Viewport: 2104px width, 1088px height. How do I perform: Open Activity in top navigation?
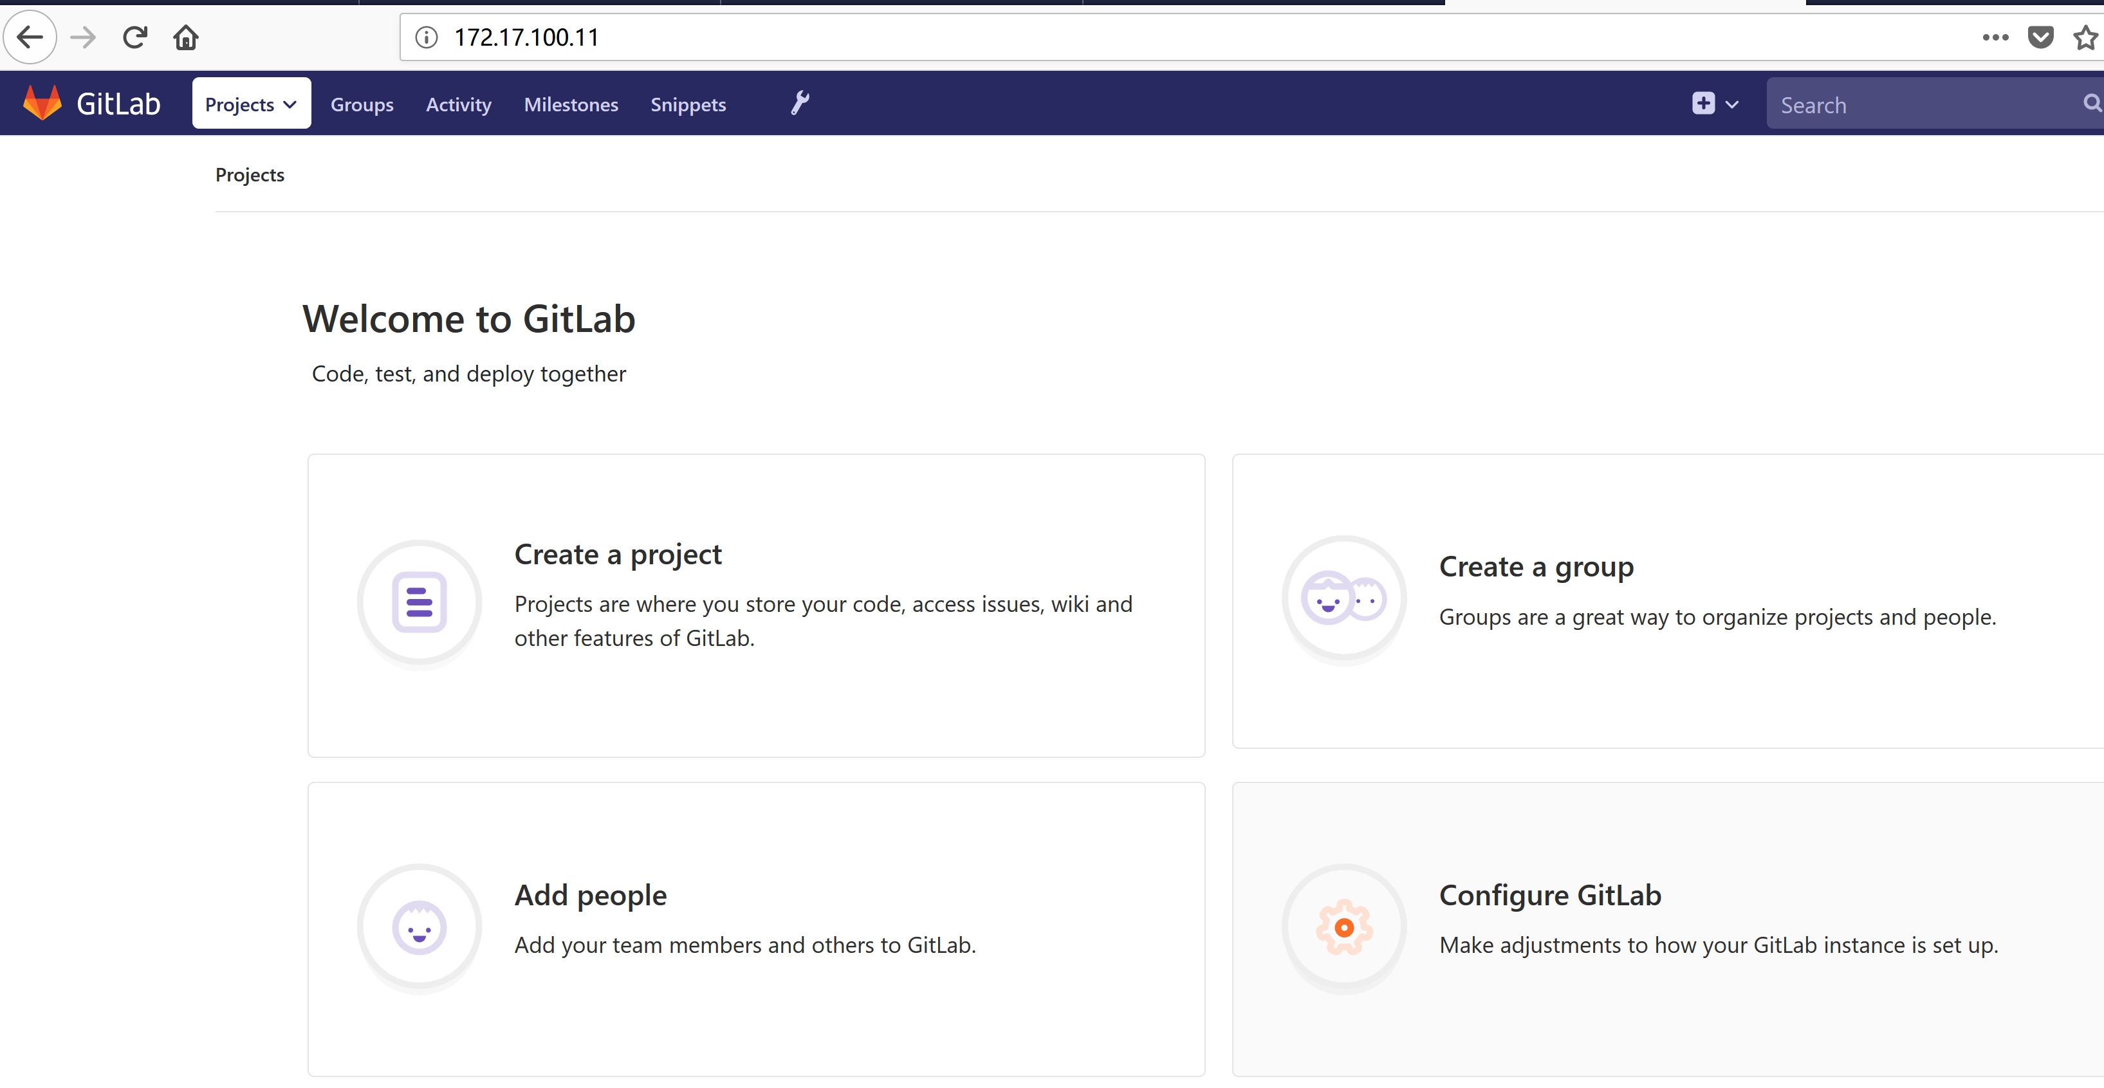pos(458,104)
